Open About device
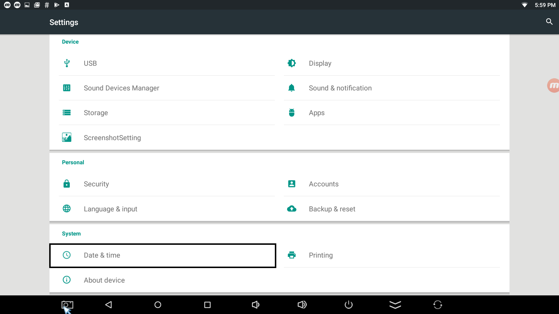Viewport: 559px width, 314px height. 104,280
